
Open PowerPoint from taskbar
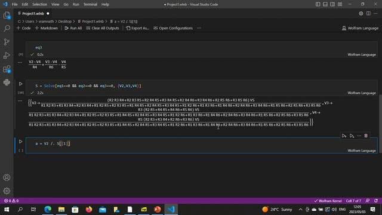(158, 210)
